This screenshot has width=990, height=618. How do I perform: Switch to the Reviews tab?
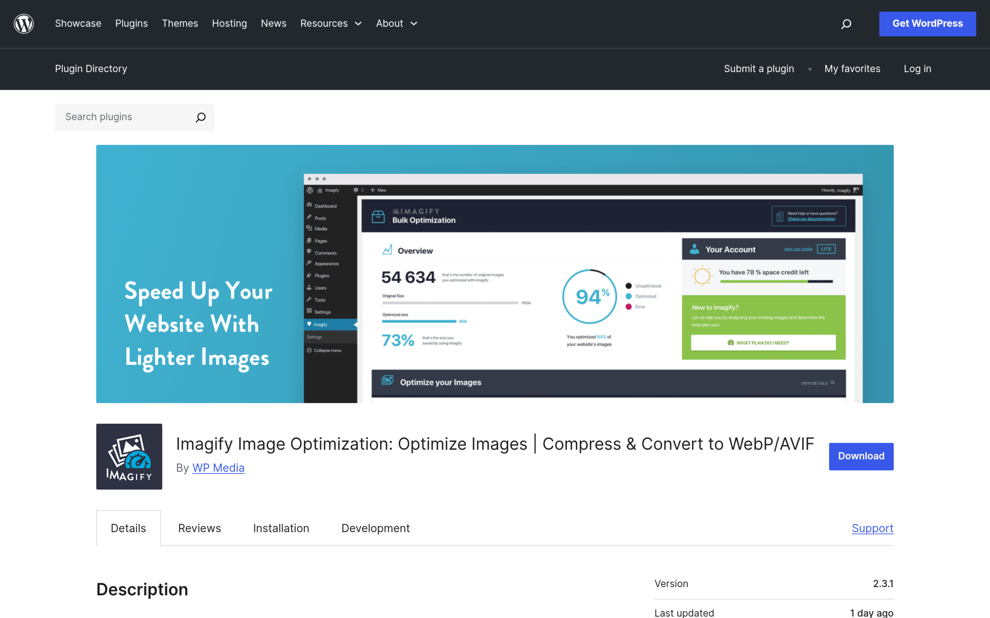tap(200, 528)
